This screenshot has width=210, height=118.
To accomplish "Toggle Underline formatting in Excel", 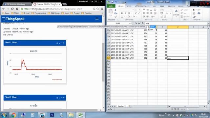I will point(129,13).
